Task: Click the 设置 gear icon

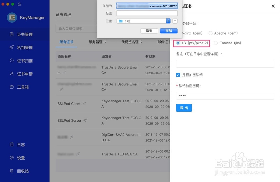Action: pos(11,158)
